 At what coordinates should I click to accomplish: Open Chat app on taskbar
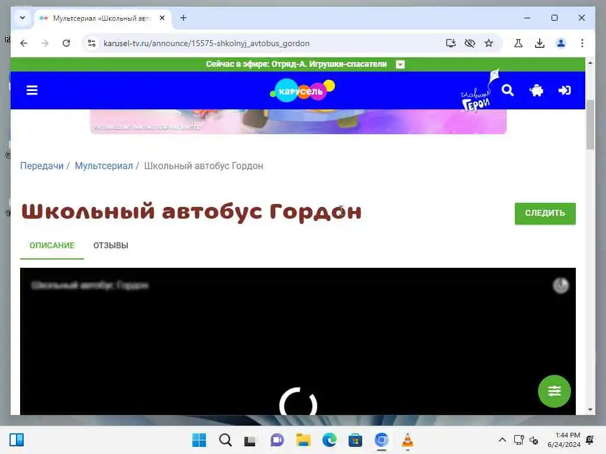(x=277, y=440)
